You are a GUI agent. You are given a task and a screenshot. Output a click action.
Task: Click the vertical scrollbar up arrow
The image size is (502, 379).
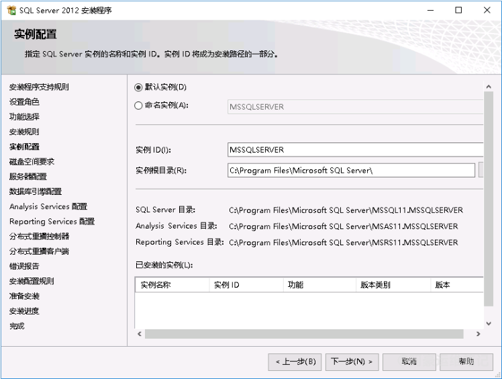coord(489,86)
